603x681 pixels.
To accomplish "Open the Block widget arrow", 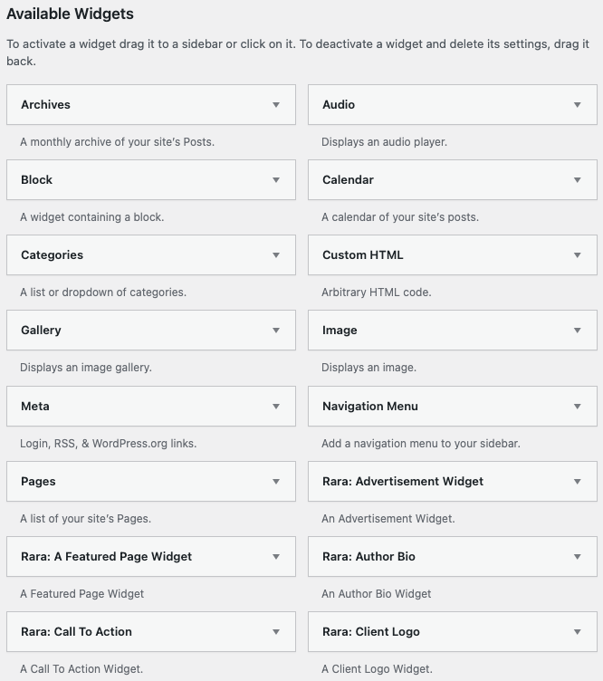I will [276, 180].
